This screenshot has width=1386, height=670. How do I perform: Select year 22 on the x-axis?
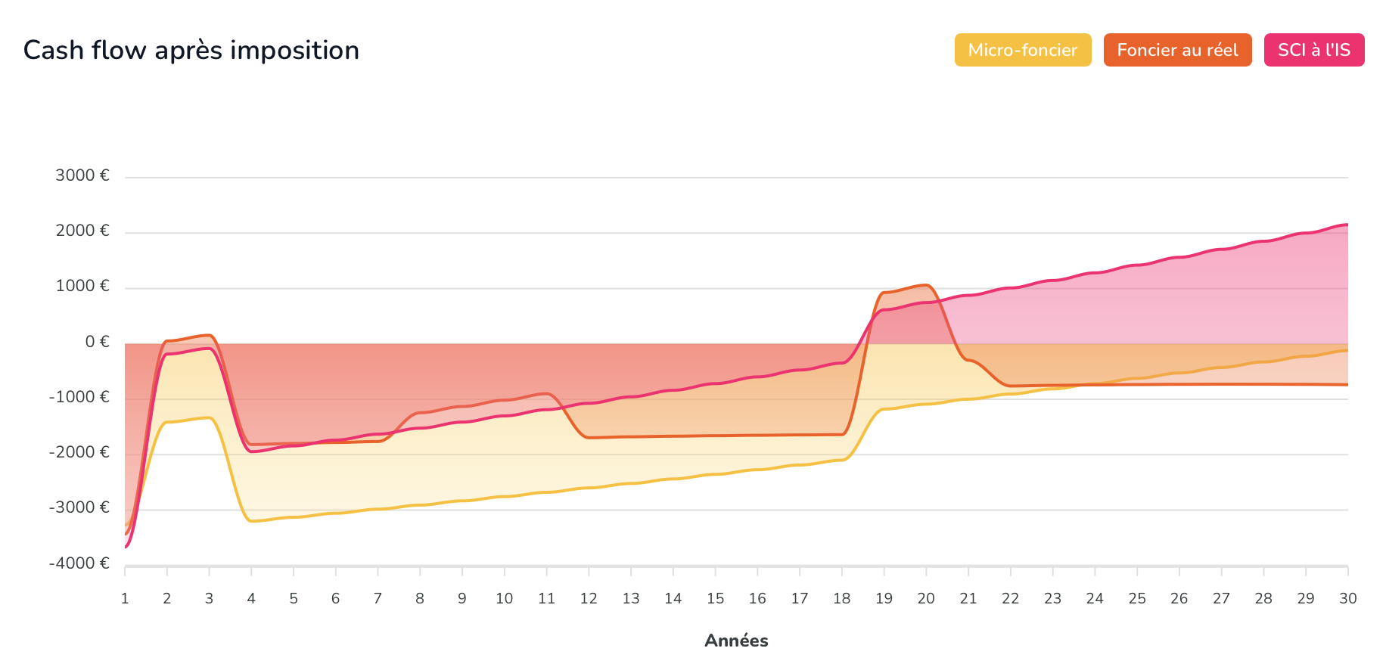1010,599
